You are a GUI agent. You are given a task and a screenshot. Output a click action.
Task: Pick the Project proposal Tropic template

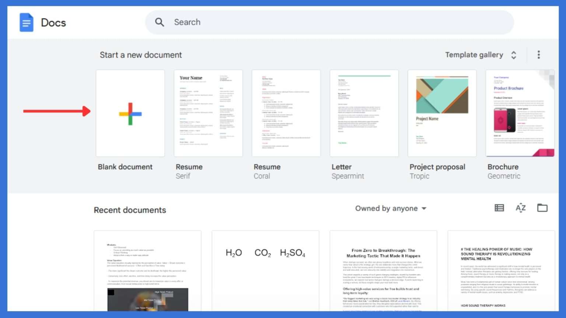pyautogui.click(x=442, y=113)
